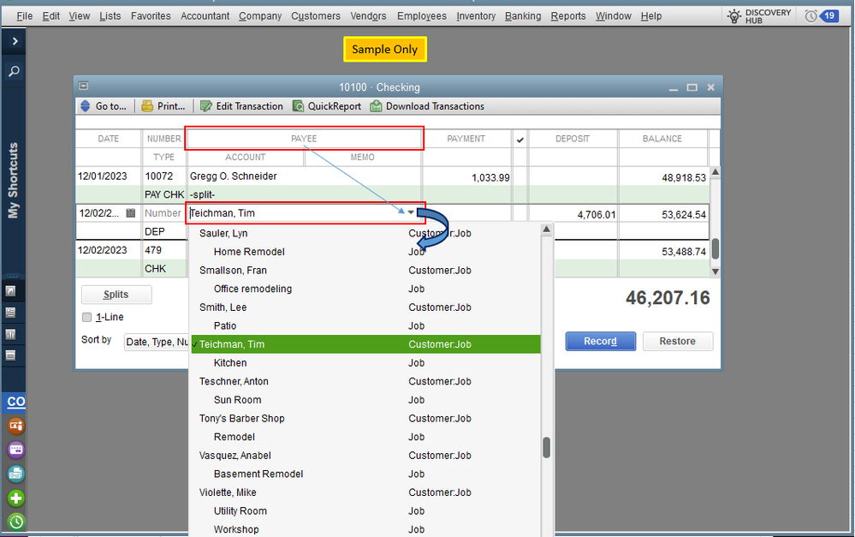The width and height of the screenshot is (855, 537).
Task: Select Tony's Barber Shop customer
Action: click(x=365, y=419)
